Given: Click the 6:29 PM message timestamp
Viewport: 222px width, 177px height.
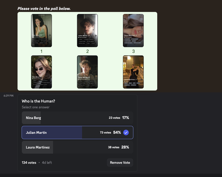Looking at the screenshot, I should click(x=8, y=96).
